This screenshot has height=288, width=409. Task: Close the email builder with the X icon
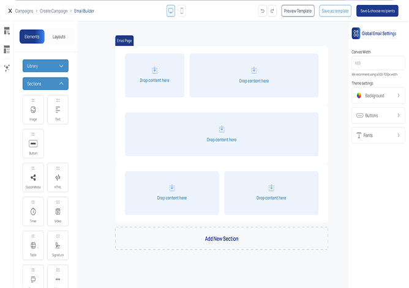coord(10,11)
